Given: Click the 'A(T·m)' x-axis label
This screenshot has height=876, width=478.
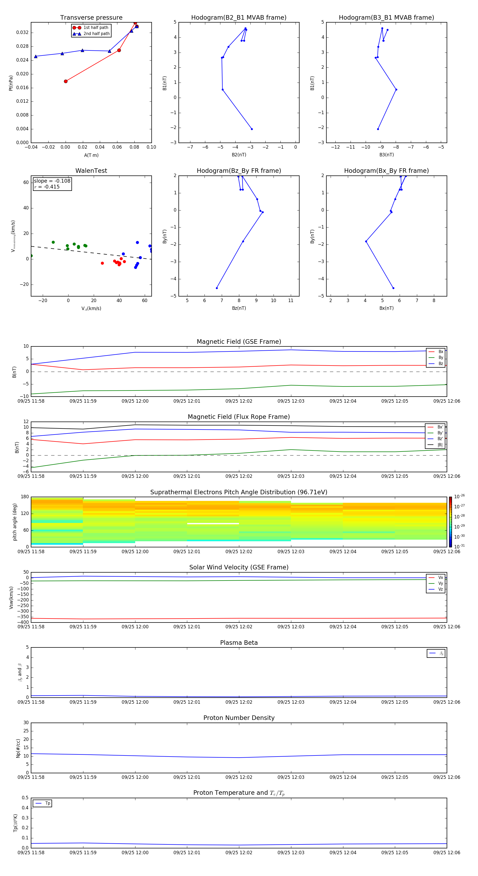Looking at the screenshot, I should pyautogui.click(x=91, y=155).
